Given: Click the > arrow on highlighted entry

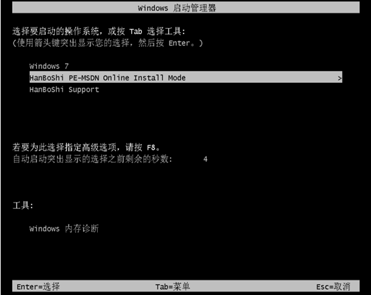Looking at the screenshot, I should [340, 78].
